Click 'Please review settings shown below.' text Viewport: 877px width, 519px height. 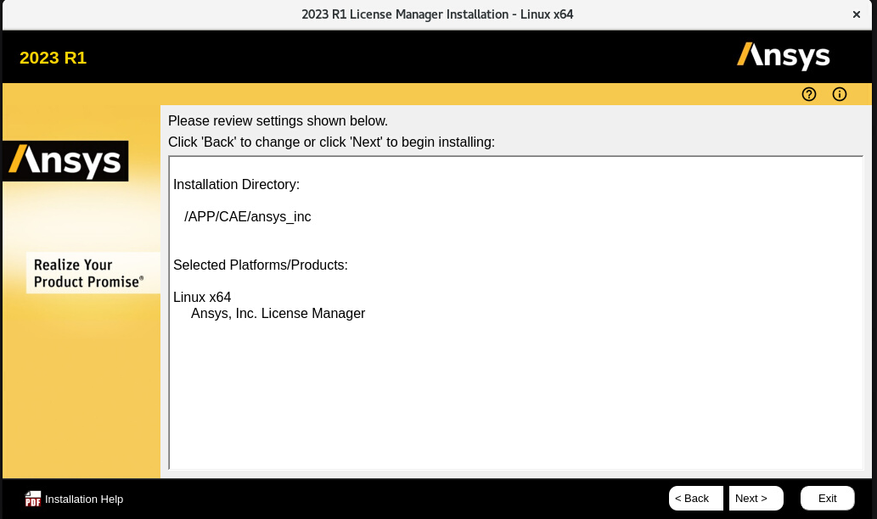278,120
